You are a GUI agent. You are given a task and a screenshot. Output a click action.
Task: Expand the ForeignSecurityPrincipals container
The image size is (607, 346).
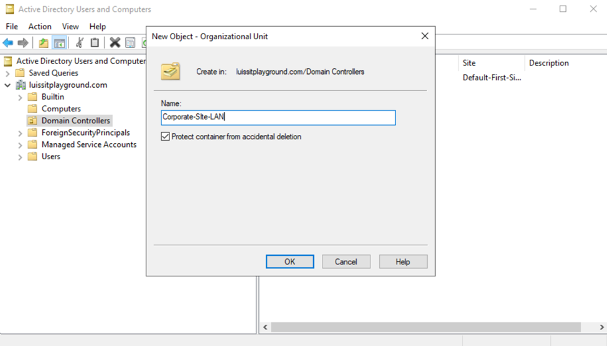(x=20, y=133)
